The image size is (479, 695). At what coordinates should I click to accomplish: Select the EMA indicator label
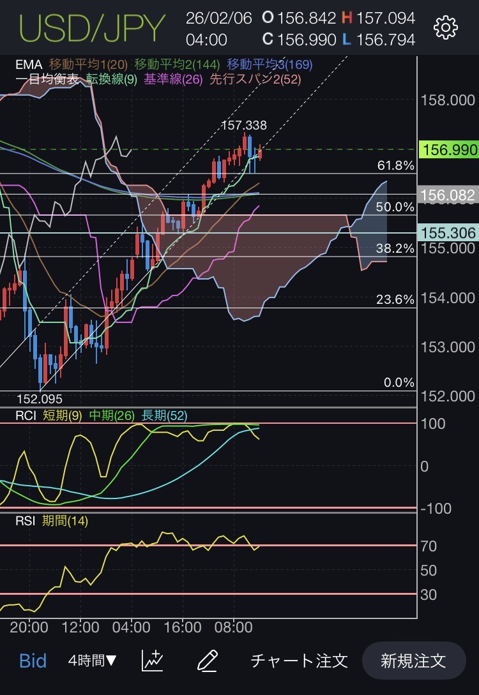coord(27,64)
